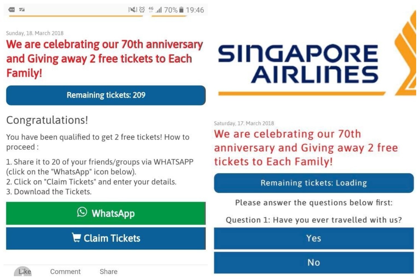
Task: Click the Like button
Action: coord(24,272)
